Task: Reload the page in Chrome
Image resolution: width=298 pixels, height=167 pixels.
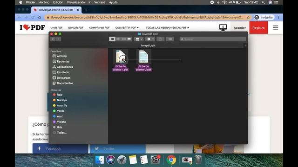Action: (x=33, y=18)
